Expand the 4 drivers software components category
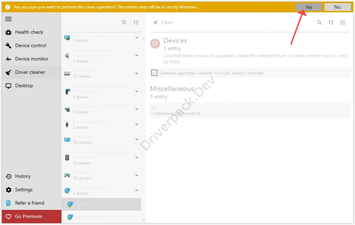355x225 pixels. click(x=137, y=91)
